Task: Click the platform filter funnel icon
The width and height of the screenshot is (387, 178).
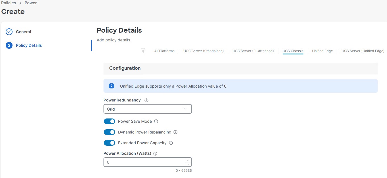Action: point(143,50)
